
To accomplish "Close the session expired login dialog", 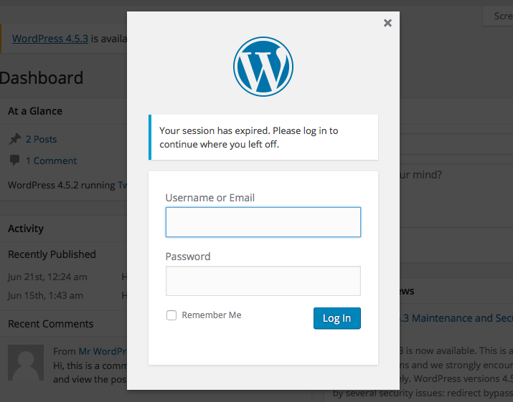I will pyautogui.click(x=387, y=23).
